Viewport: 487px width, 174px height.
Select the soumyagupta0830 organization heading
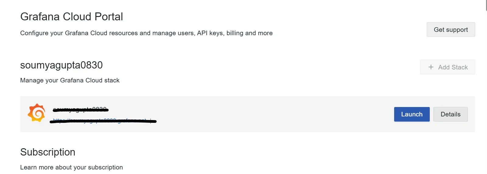tap(61, 65)
